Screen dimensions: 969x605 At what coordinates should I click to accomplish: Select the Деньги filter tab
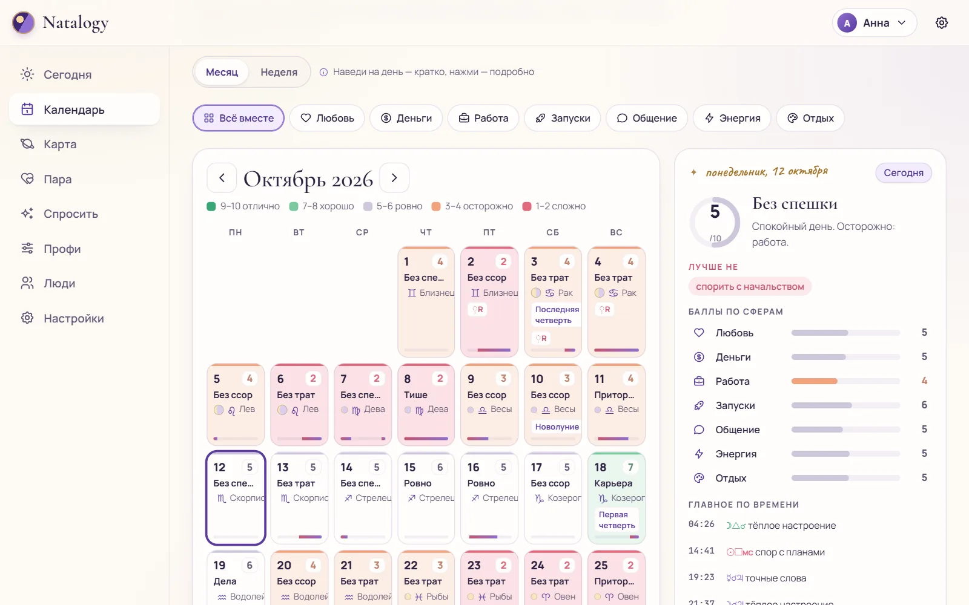pos(406,118)
